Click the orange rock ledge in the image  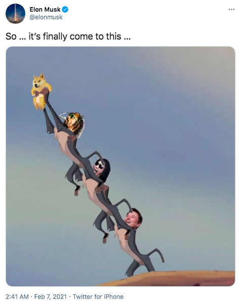pos(168,279)
